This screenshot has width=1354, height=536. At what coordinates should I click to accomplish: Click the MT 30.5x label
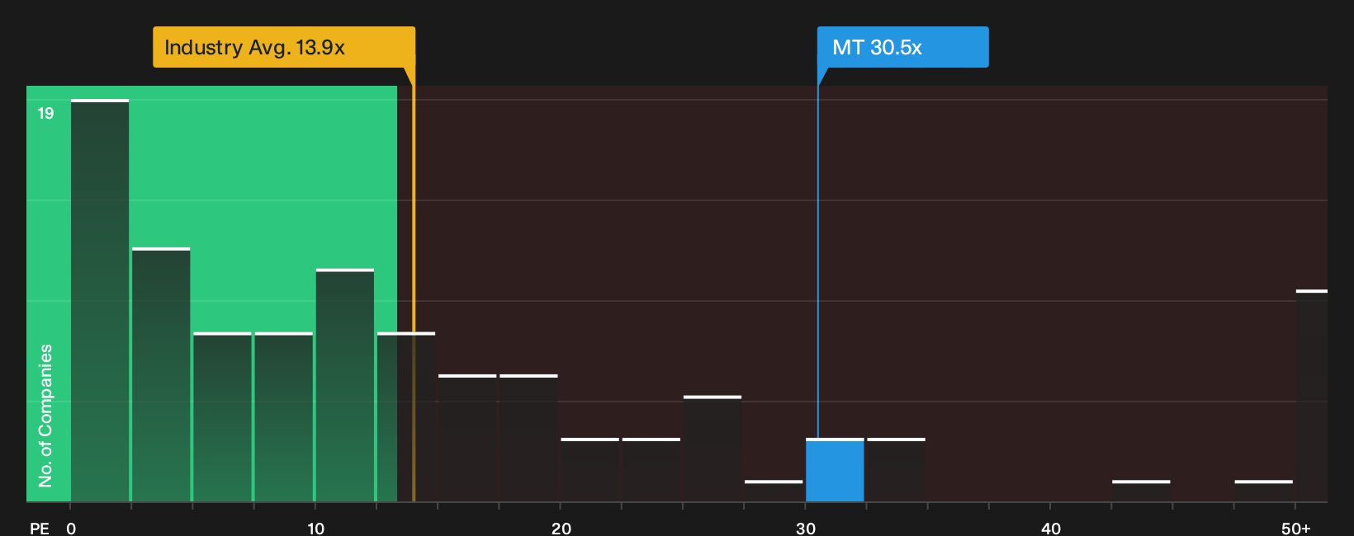tap(902, 47)
